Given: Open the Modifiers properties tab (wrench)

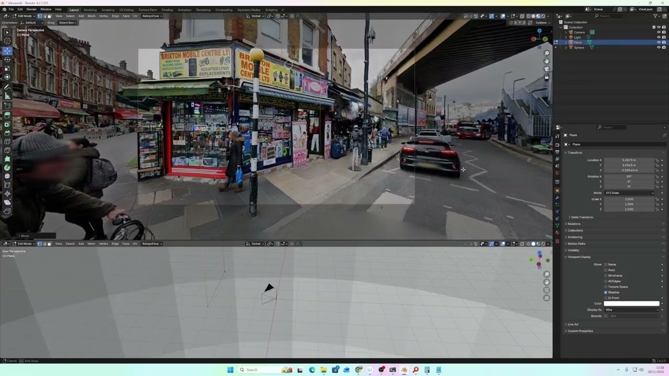Looking at the screenshot, I should click(x=557, y=198).
